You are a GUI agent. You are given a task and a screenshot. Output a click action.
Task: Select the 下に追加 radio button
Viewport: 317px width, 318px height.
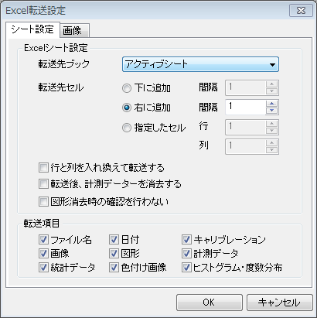tap(127, 88)
